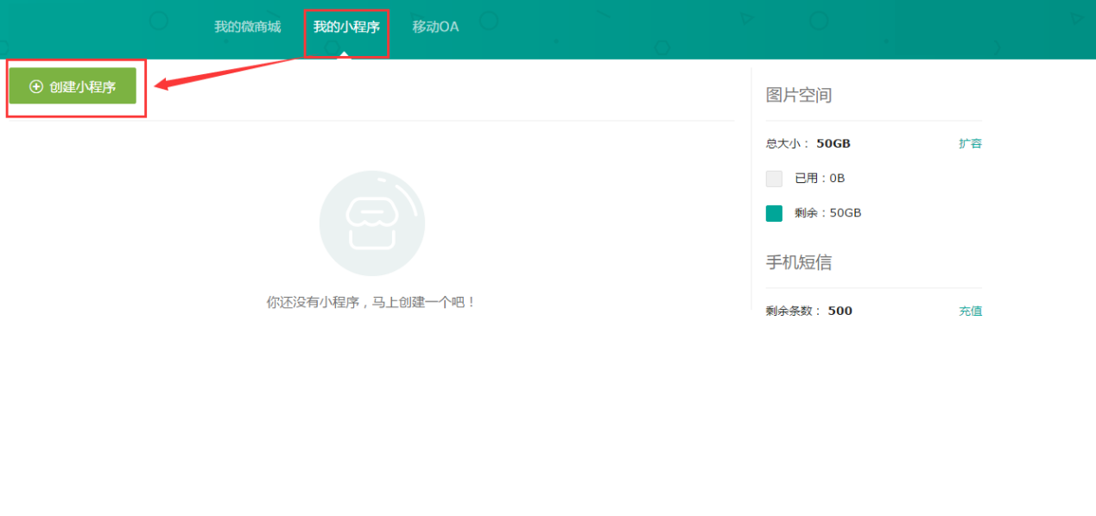Go to the 移动OA tab
This screenshot has width=1096, height=516.
(x=435, y=27)
